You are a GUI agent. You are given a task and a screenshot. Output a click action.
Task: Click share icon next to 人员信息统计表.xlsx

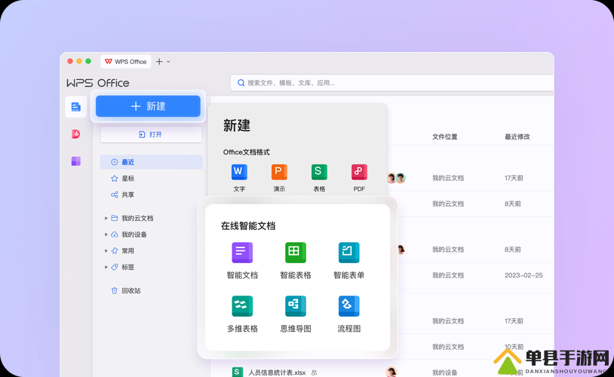[314, 372]
